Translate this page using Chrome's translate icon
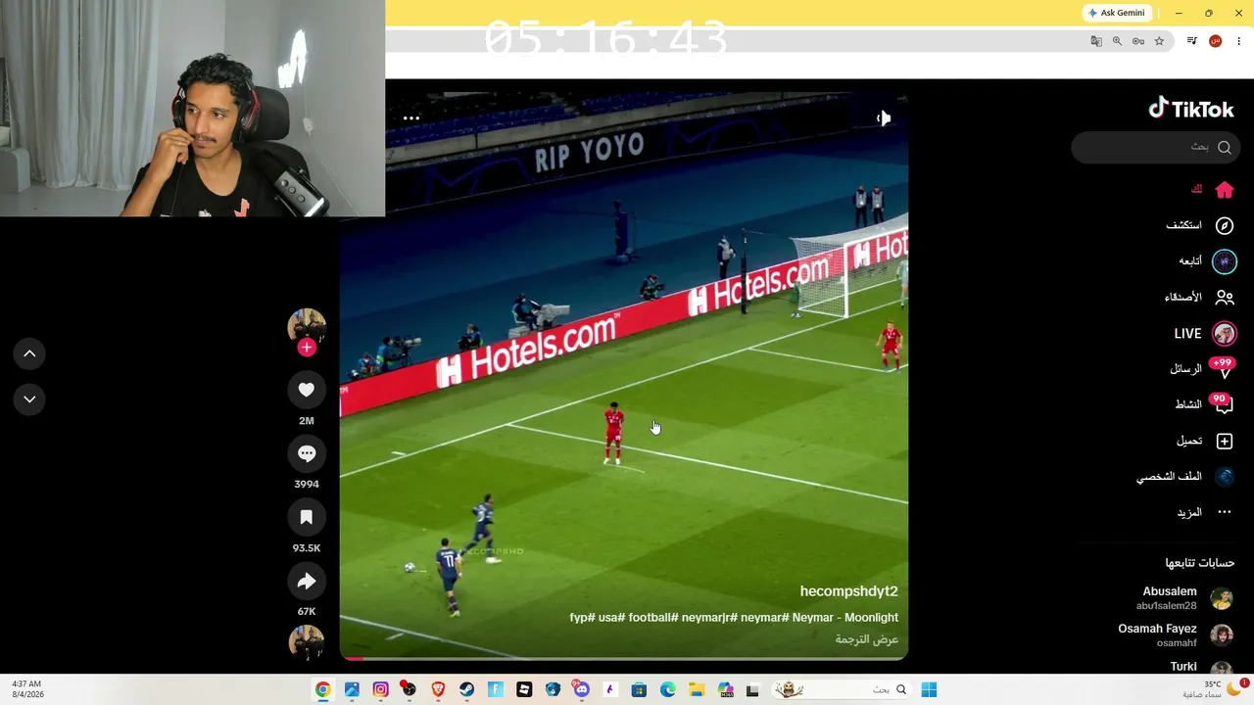1254x705 pixels. [1096, 41]
